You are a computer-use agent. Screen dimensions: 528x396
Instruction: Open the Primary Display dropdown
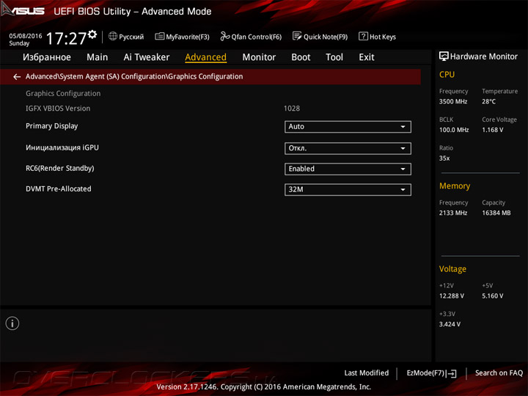point(348,127)
